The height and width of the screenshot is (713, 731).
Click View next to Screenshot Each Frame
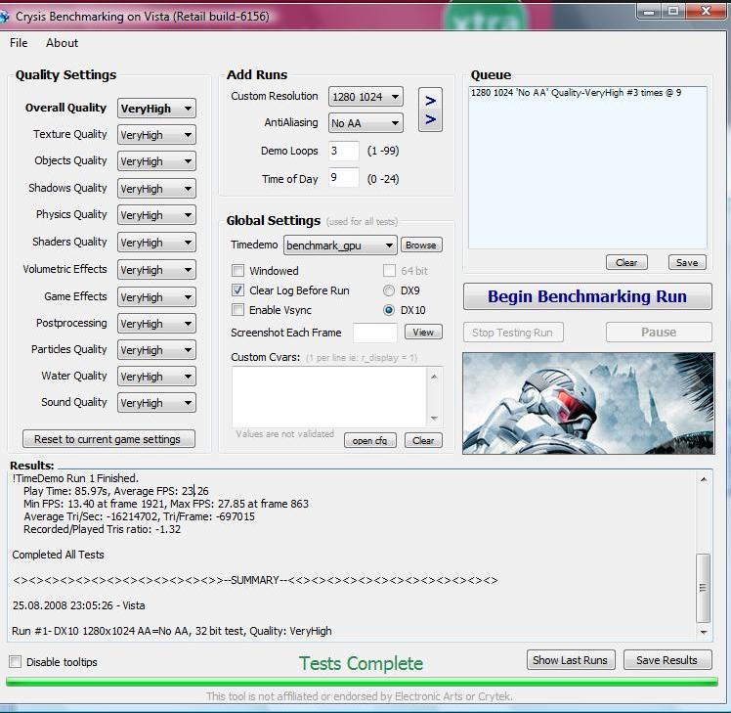423,332
